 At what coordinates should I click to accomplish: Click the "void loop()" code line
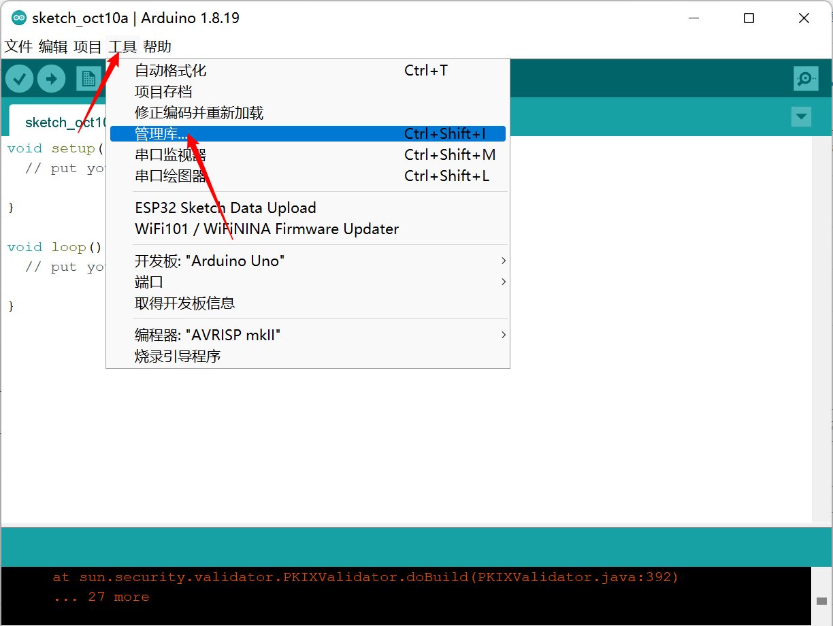click(x=54, y=247)
